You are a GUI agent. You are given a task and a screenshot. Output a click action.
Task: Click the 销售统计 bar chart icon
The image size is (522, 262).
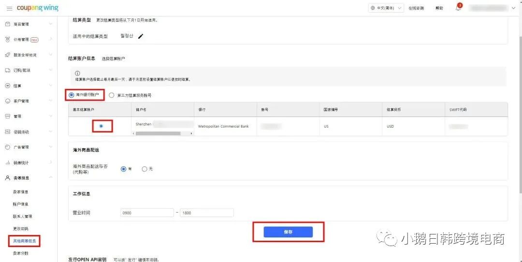[x=8, y=163]
